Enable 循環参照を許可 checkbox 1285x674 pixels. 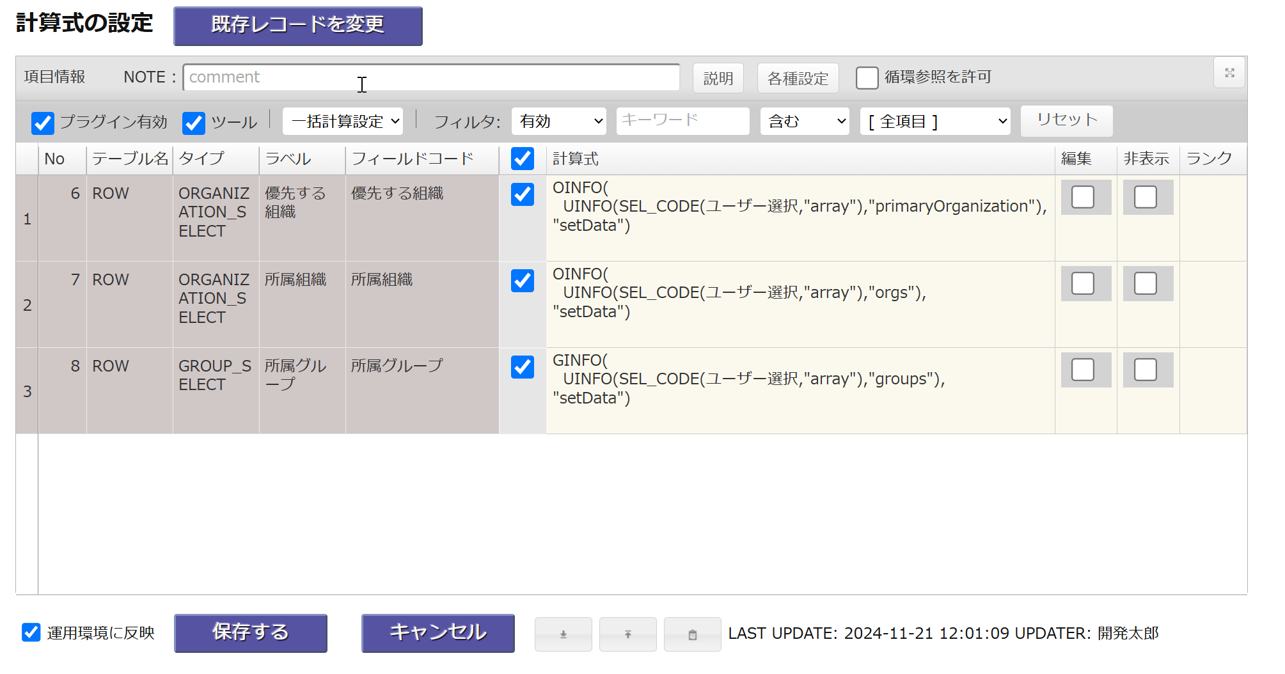(867, 78)
